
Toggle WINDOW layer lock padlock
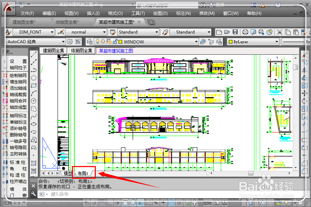(115, 42)
